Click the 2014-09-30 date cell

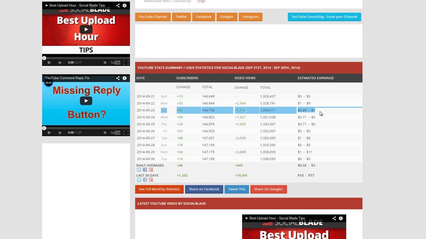[146, 159]
